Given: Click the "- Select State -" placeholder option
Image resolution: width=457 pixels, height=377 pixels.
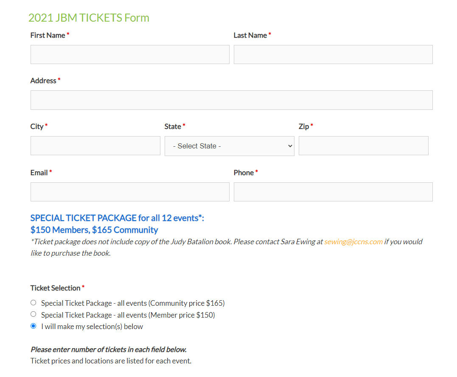Looking at the screenshot, I should (x=196, y=146).
